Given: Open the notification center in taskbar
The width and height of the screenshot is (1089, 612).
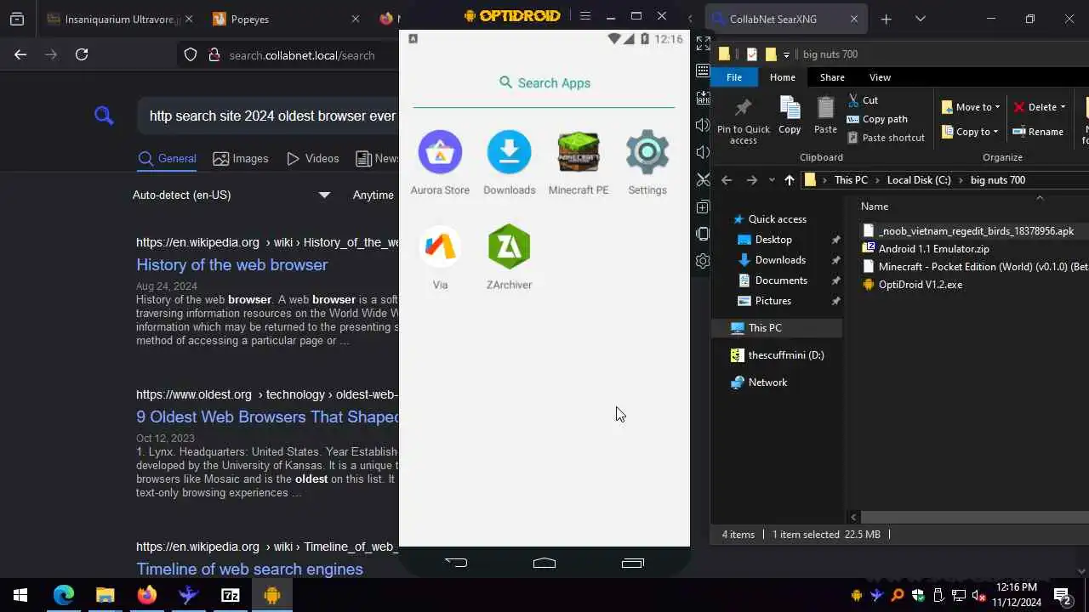Looking at the screenshot, I should (x=1063, y=595).
